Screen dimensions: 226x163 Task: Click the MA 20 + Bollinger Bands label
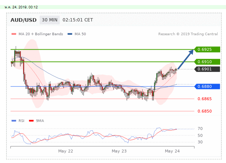point(41,34)
